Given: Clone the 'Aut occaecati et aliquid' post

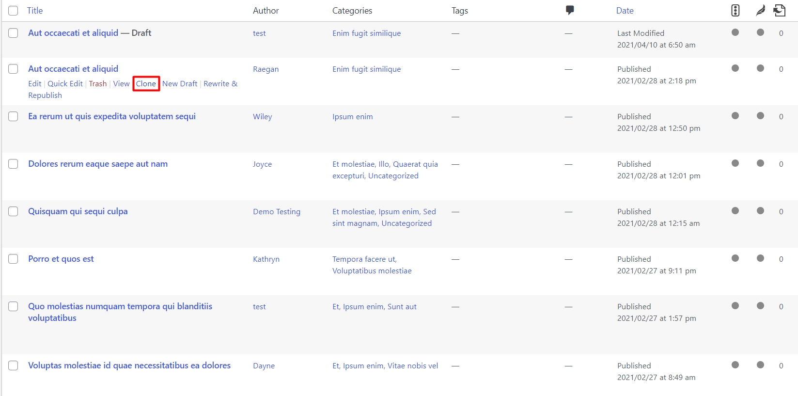Looking at the screenshot, I should coord(146,83).
